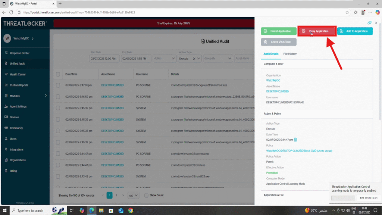Expand WatchMyDC organization chevron
The height and width of the screenshot is (215, 382).
pyautogui.click(x=33, y=38)
